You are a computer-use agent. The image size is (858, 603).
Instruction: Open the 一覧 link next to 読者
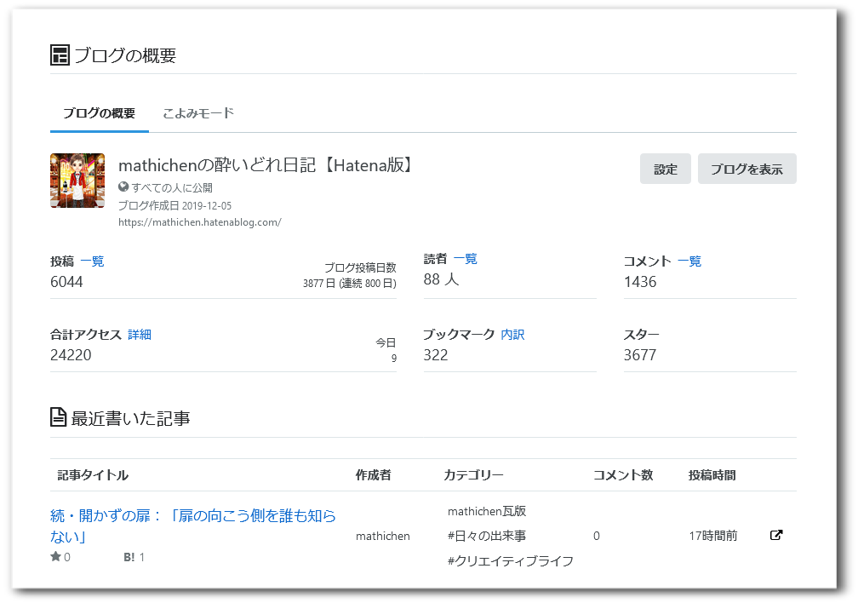point(465,259)
